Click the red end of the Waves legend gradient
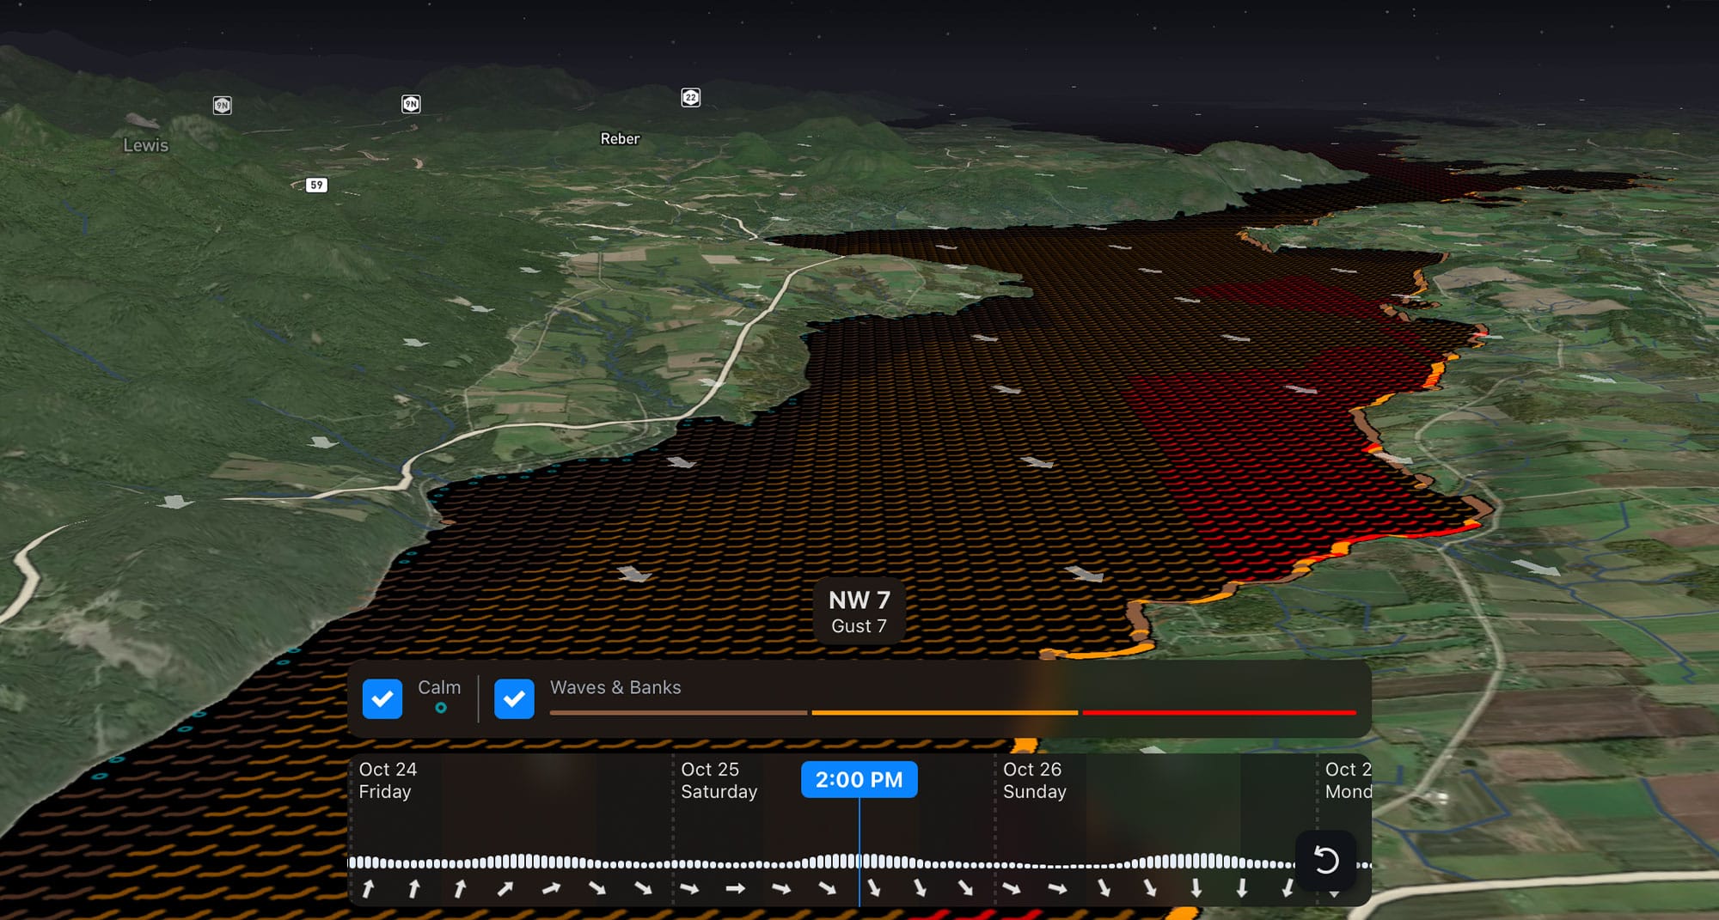The height and width of the screenshot is (920, 1719). 1289,712
